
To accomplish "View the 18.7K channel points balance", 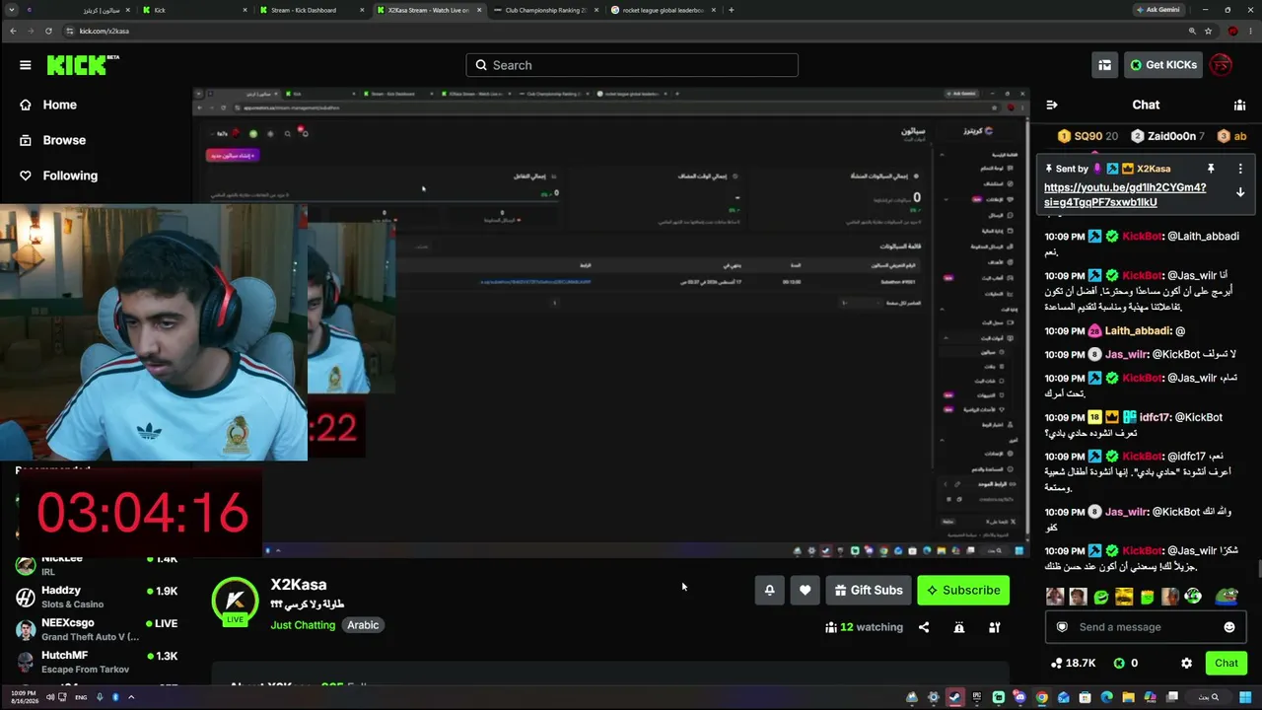I will click(1074, 664).
